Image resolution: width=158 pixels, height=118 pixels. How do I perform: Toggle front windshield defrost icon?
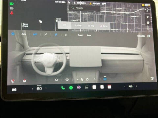click(x=57, y=80)
